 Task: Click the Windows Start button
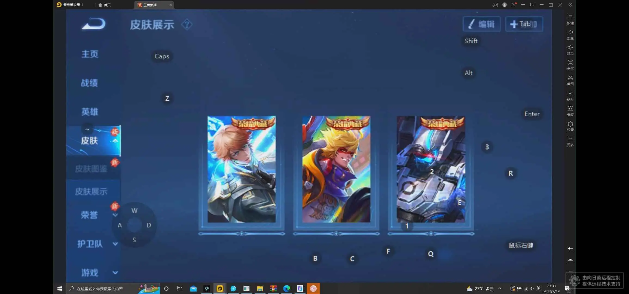pos(60,289)
